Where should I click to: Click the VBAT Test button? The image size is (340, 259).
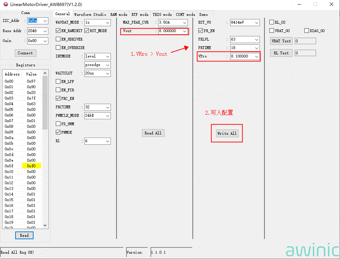281,41
